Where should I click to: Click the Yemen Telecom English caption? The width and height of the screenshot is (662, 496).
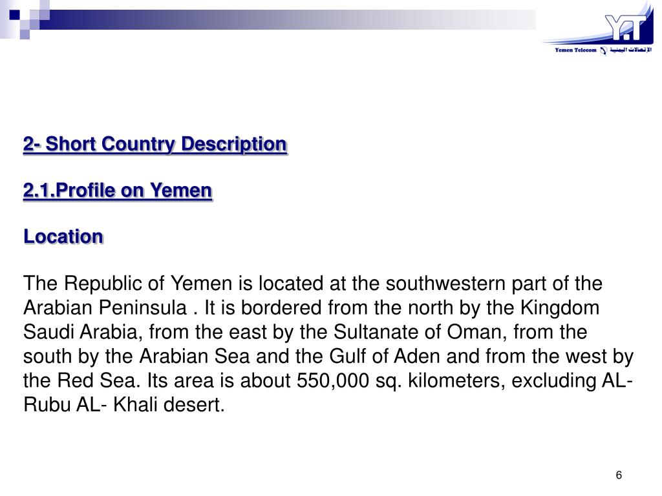575,50
